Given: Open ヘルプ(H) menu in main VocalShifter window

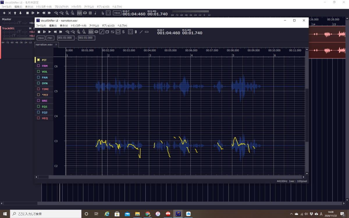Looking at the screenshot, I should pos(117,7).
